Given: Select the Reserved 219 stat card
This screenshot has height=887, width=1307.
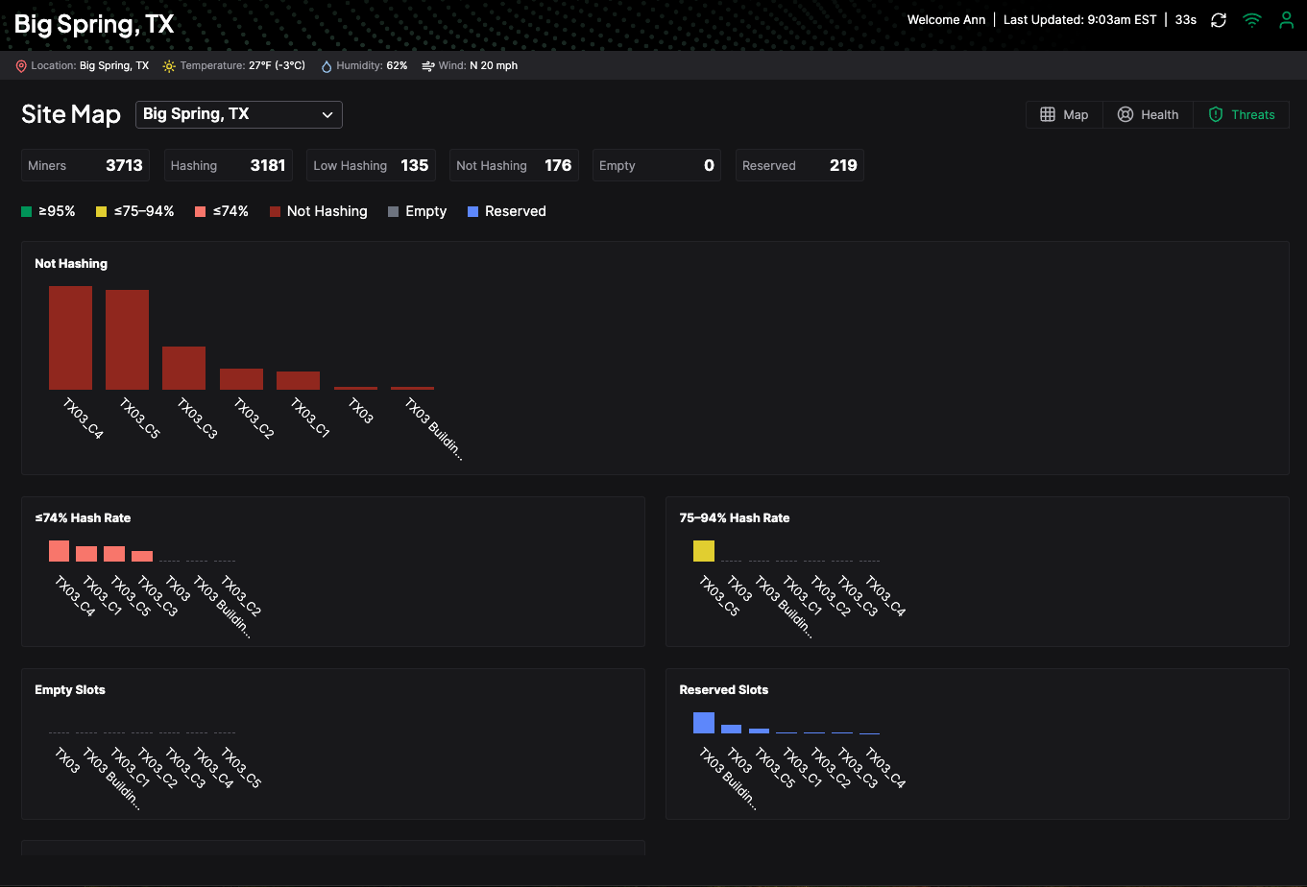Looking at the screenshot, I should click(799, 165).
